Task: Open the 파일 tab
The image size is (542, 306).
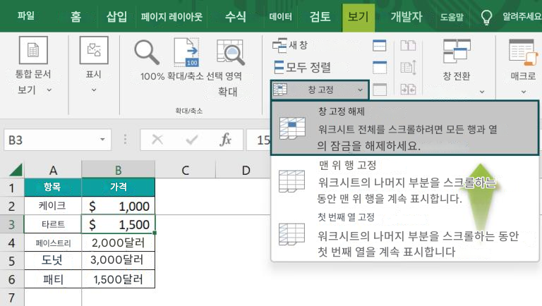Action: click(26, 16)
